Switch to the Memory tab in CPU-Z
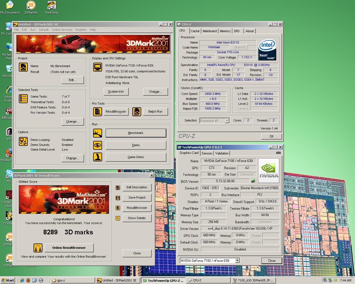Screen dimensions: 355x284 225,31
